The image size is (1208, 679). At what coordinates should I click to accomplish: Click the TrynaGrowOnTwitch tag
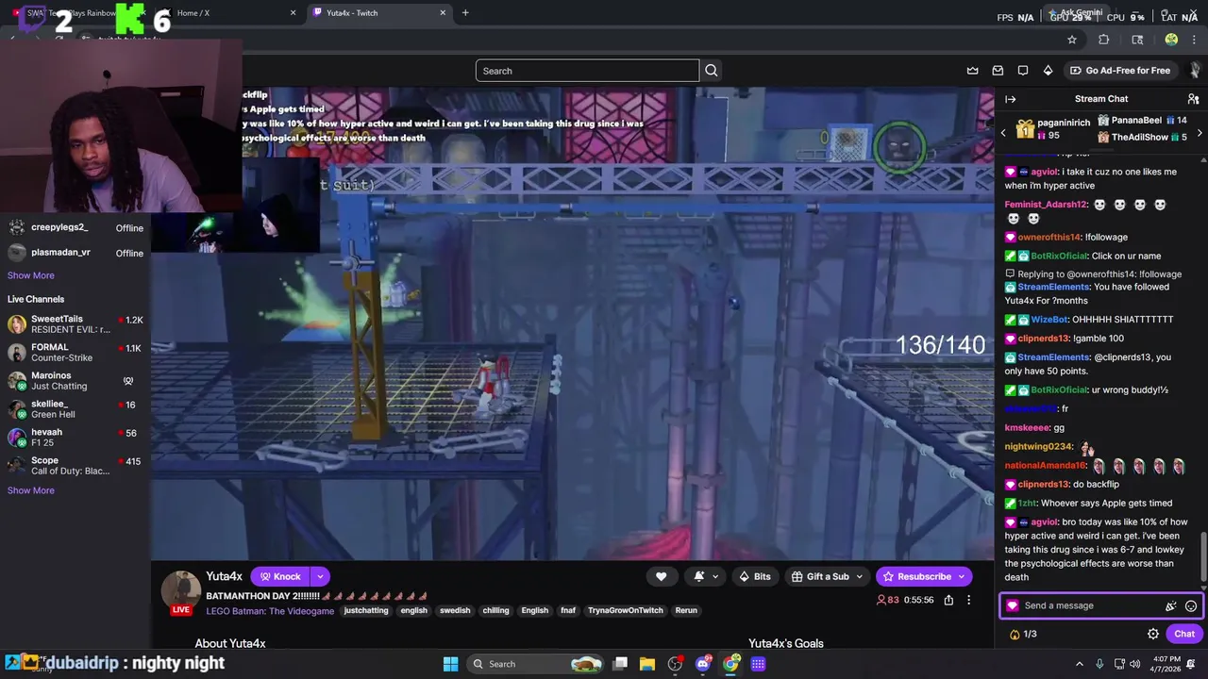(x=626, y=610)
